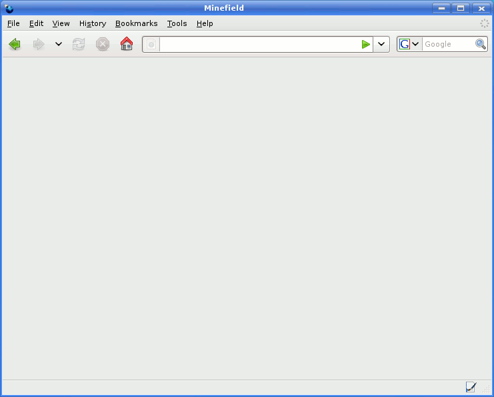Click the status bar notepad pen icon
494x397 pixels.
click(471, 387)
